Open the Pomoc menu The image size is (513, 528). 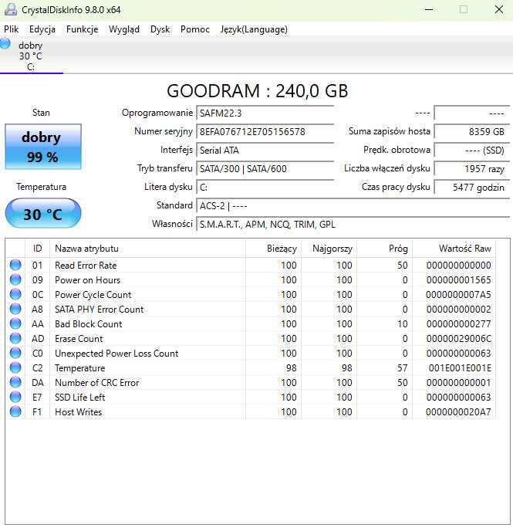click(195, 29)
